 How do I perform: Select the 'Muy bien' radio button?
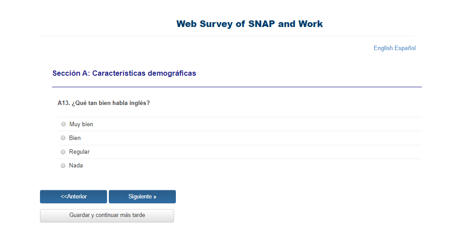pos(63,124)
